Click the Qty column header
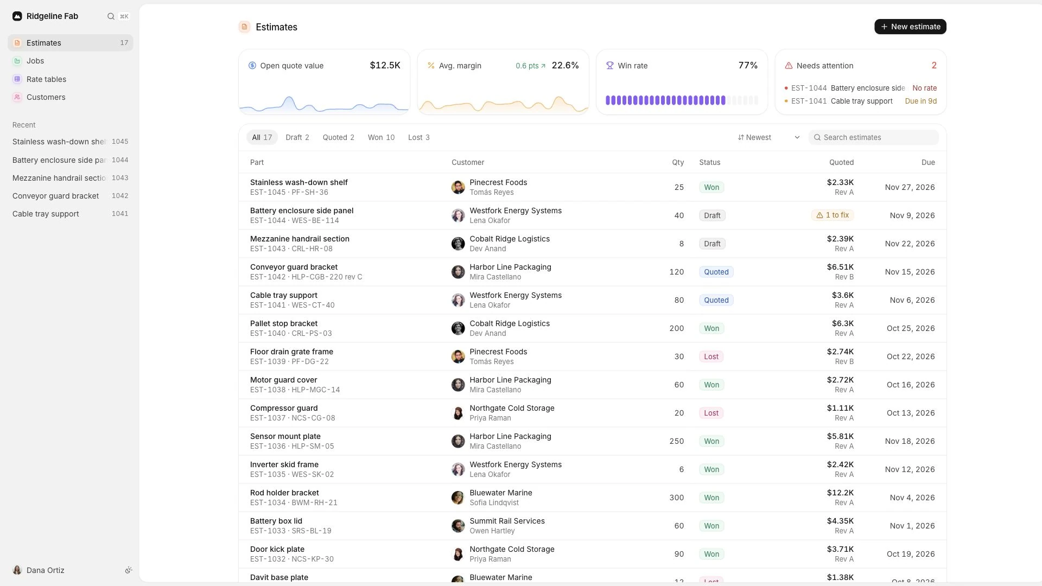The width and height of the screenshot is (1042, 586). (x=678, y=162)
